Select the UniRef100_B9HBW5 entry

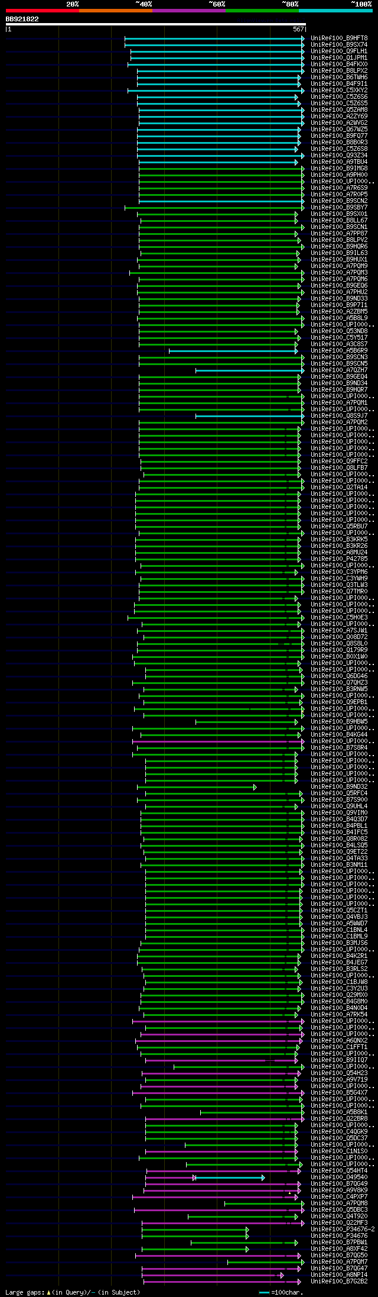(x=339, y=721)
